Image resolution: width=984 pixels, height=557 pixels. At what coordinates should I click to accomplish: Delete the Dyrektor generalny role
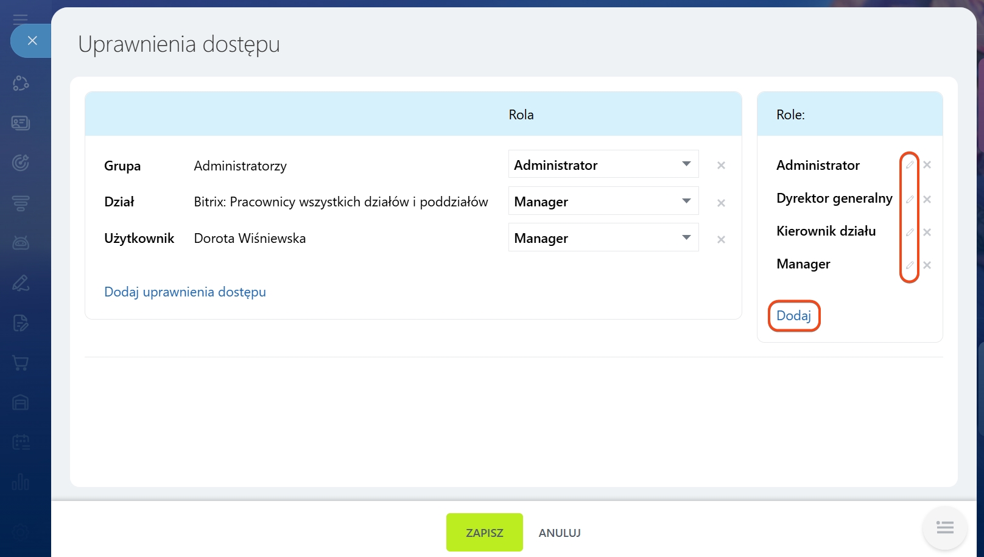tap(927, 199)
